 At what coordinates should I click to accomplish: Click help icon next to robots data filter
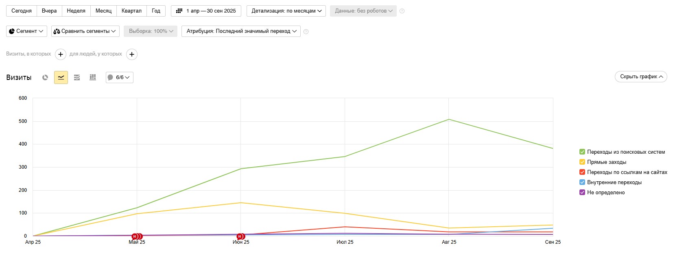(402, 11)
